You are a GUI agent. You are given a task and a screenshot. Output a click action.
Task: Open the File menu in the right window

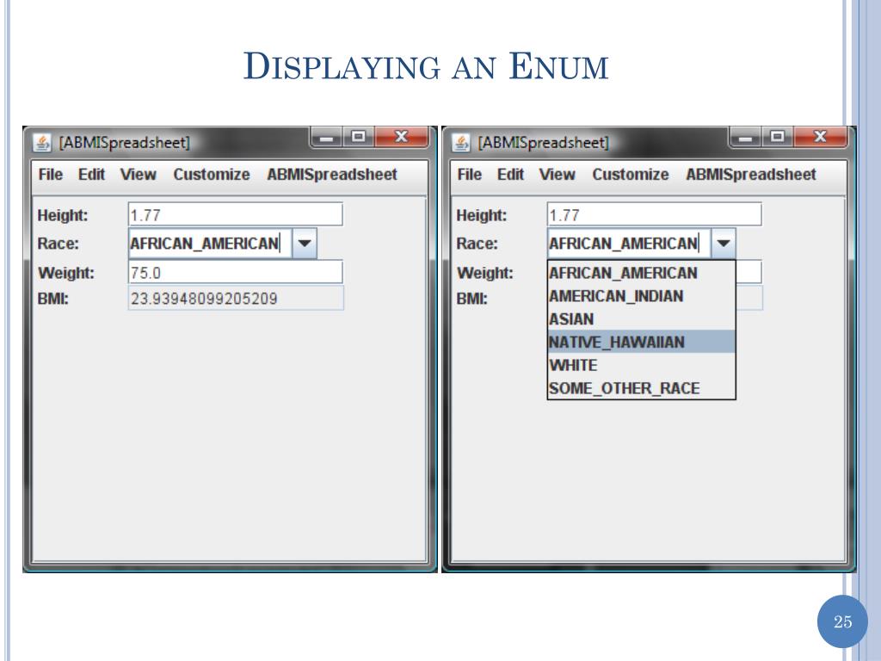click(x=469, y=175)
